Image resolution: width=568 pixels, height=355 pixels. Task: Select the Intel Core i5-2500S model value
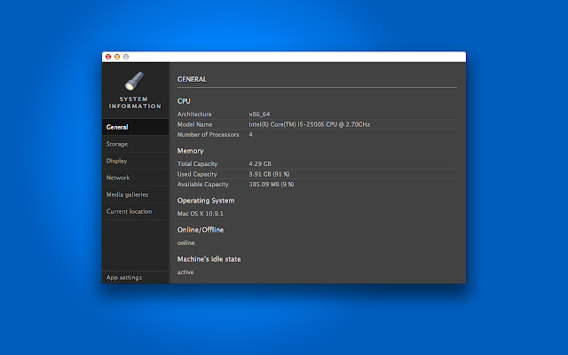pos(310,124)
